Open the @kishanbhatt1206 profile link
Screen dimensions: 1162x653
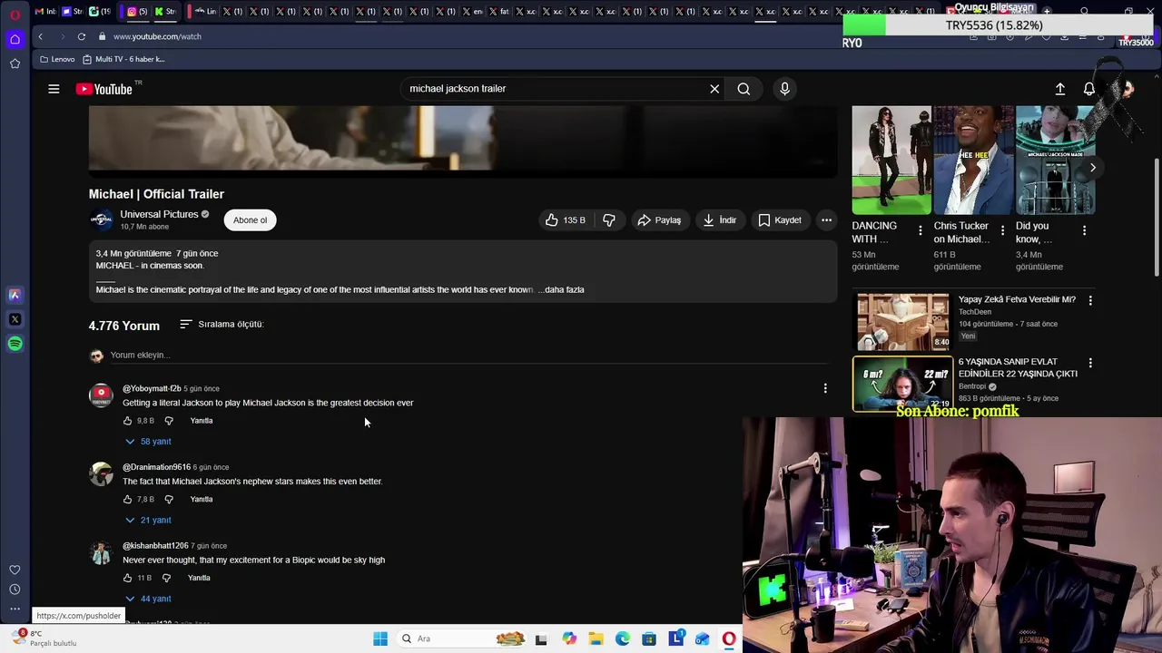tap(155, 546)
